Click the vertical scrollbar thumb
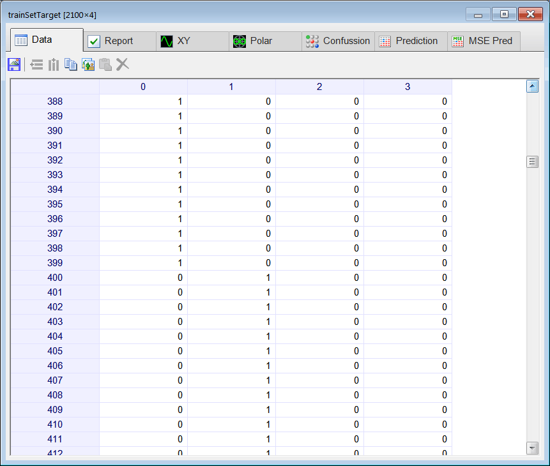 pyautogui.click(x=533, y=162)
